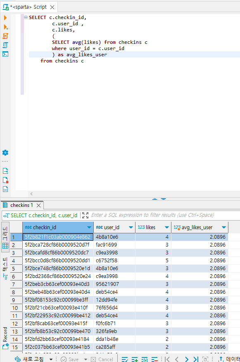Go to the first row of the results

(x=168, y=359)
